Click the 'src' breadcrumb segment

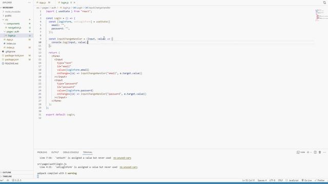click(38, 8)
